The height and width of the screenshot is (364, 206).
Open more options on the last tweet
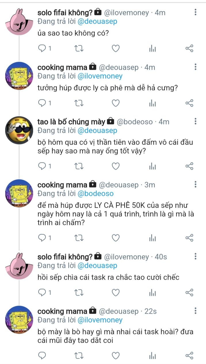coord(196,311)
